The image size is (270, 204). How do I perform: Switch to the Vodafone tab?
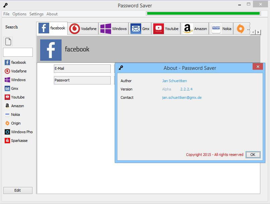tap(83, 29)
